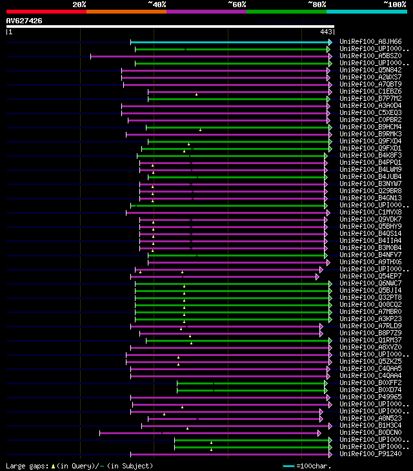Select the UniRef100_Q9FXD4 entry
The width and height of the screenshot is (413, 471).
click(370, 141)
